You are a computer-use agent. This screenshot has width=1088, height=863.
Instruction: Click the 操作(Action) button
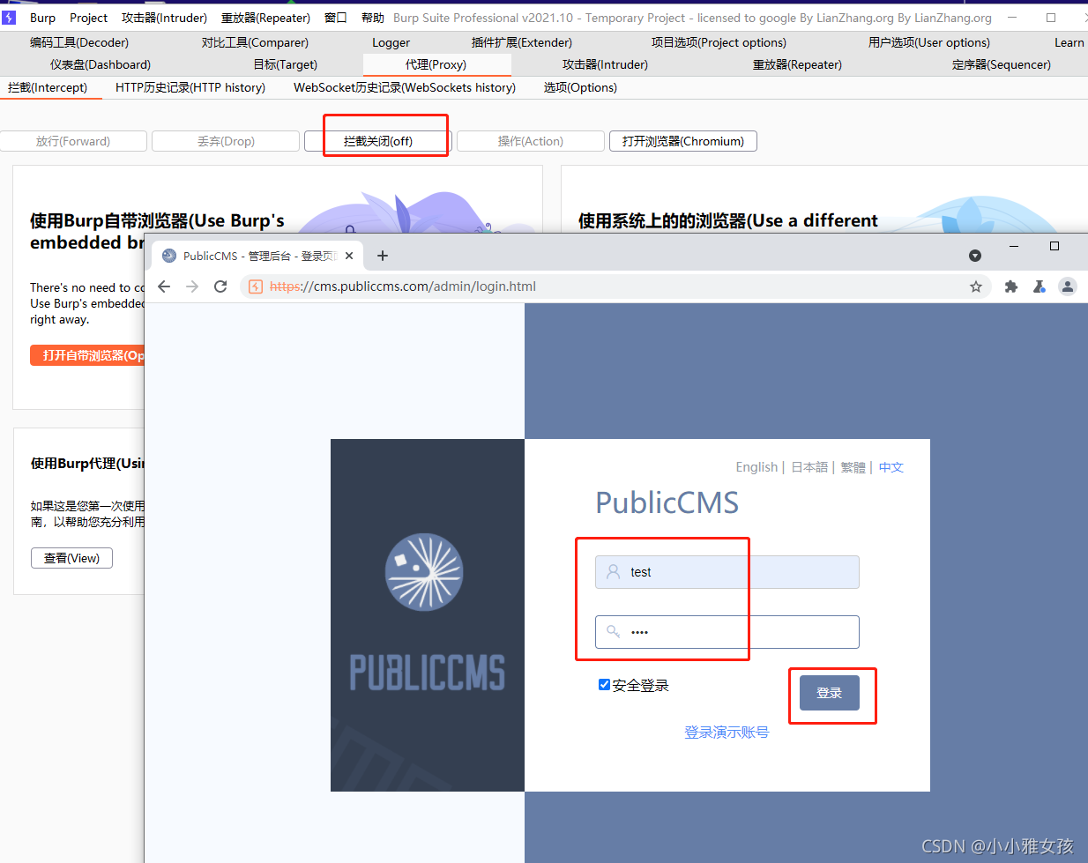pyautogui.click(x=531, y=141)
